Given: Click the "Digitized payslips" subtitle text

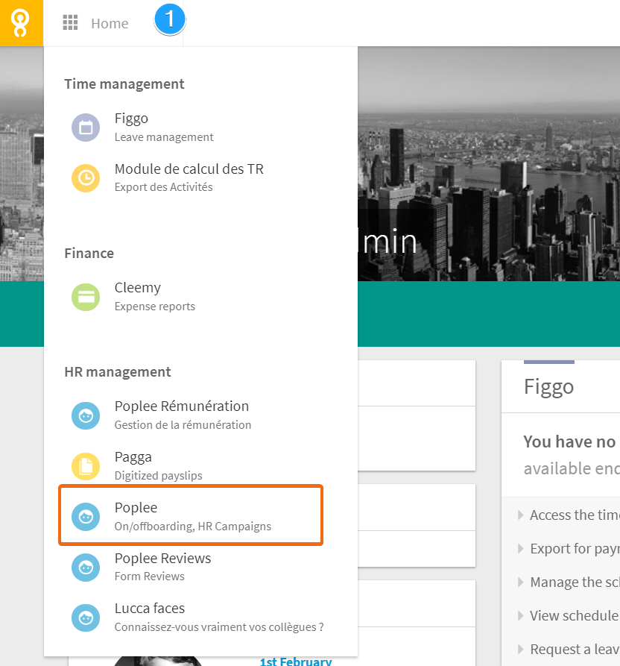Looking at the screenshot, I should click(158, 476).
